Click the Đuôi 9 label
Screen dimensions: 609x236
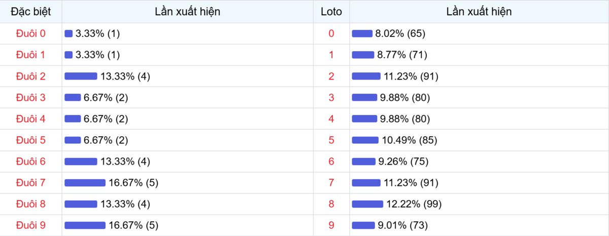(x=31, y=225)
